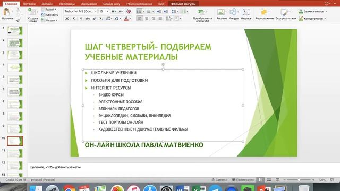Expand the Раздел section dropdown

tap(49, 20)
